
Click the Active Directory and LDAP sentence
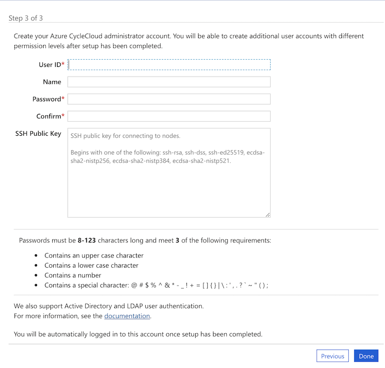(108, 306)
